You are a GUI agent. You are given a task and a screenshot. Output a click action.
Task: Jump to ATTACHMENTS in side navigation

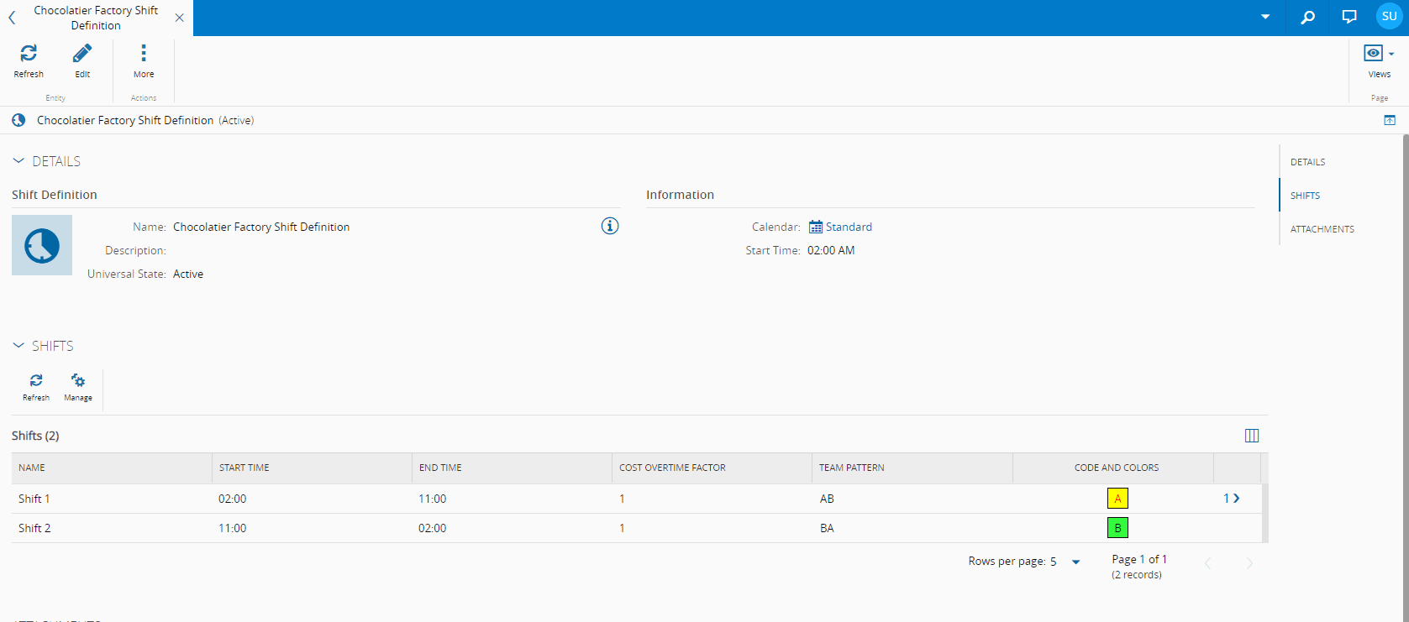click(1322, 229)
